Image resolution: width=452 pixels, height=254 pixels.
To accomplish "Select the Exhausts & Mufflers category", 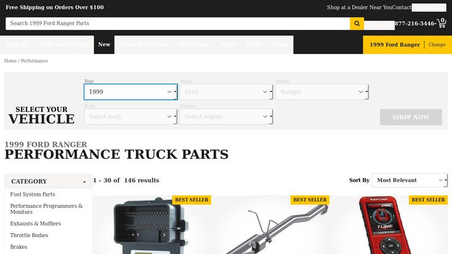I will click(36, 224).
